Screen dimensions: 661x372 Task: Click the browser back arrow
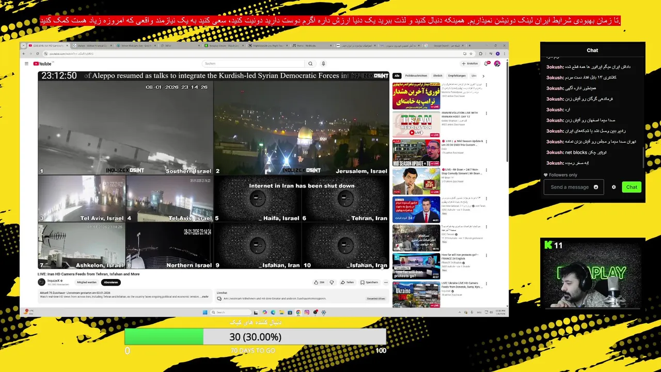click(x=24, y=54)
